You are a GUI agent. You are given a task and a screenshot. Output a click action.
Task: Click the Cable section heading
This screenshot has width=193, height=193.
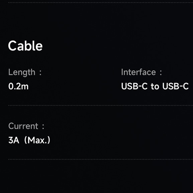click(x=25, y=46)
